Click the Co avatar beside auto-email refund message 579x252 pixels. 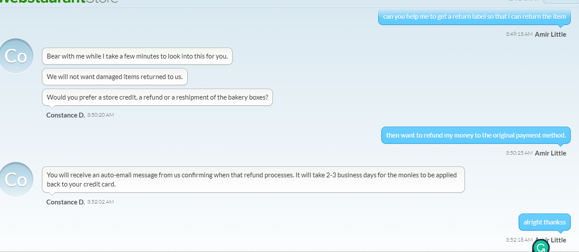coord(16,180)
